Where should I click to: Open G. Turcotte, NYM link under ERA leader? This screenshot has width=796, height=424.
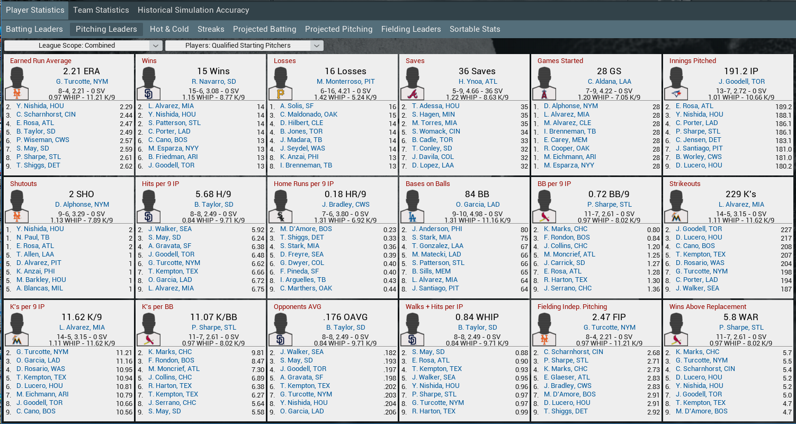tap(81, 82)
